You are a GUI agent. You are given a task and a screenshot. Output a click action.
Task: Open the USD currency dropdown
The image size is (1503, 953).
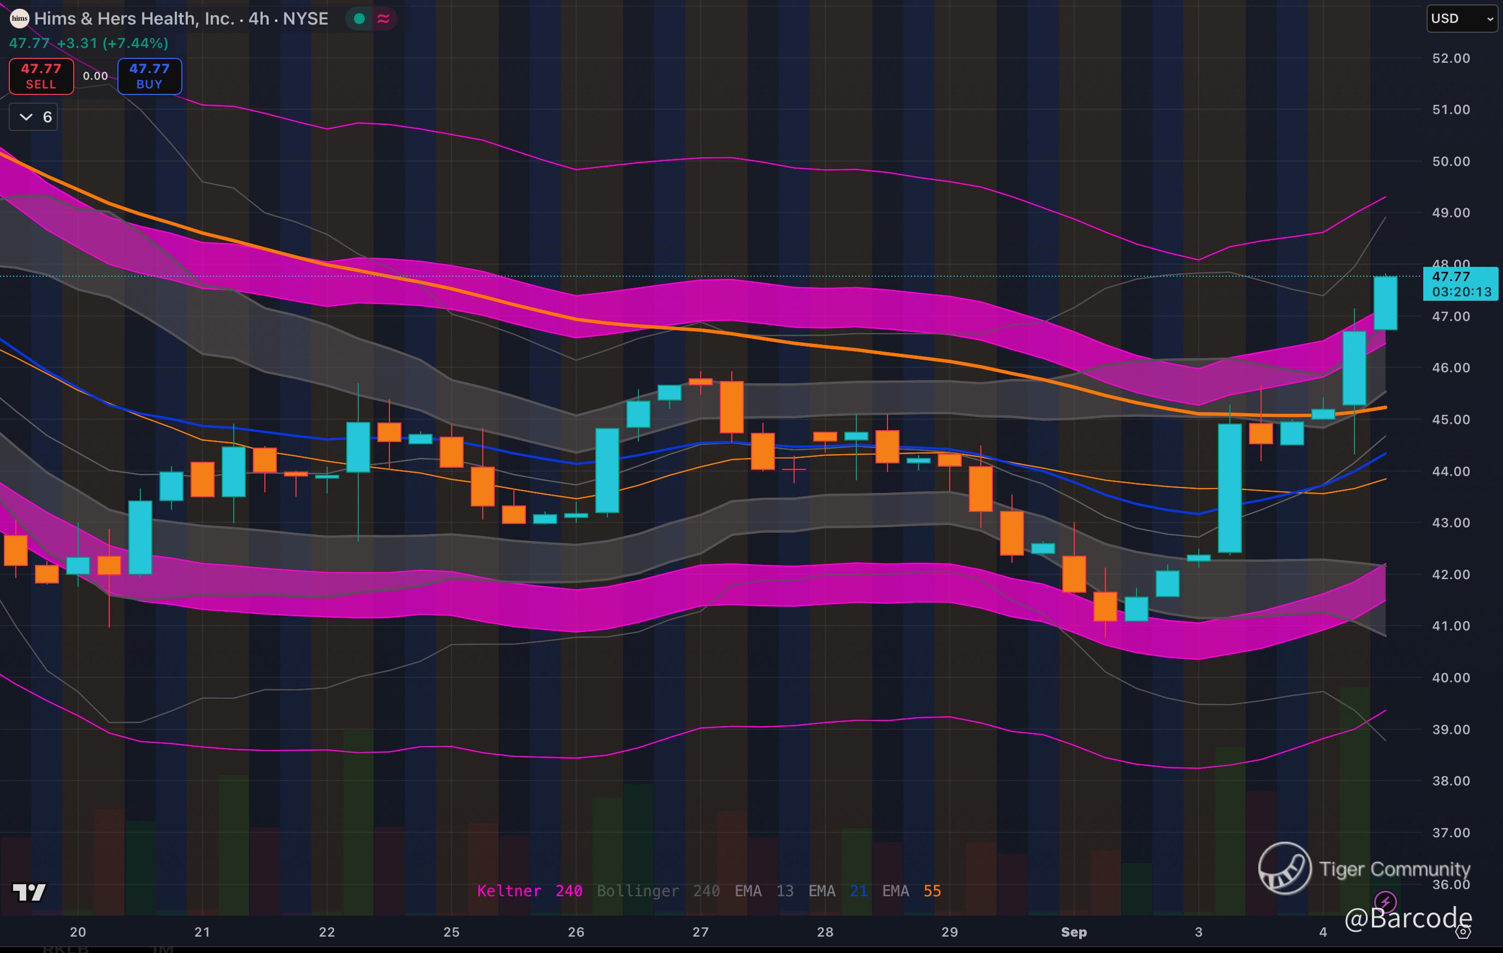tap(1462, 19)
